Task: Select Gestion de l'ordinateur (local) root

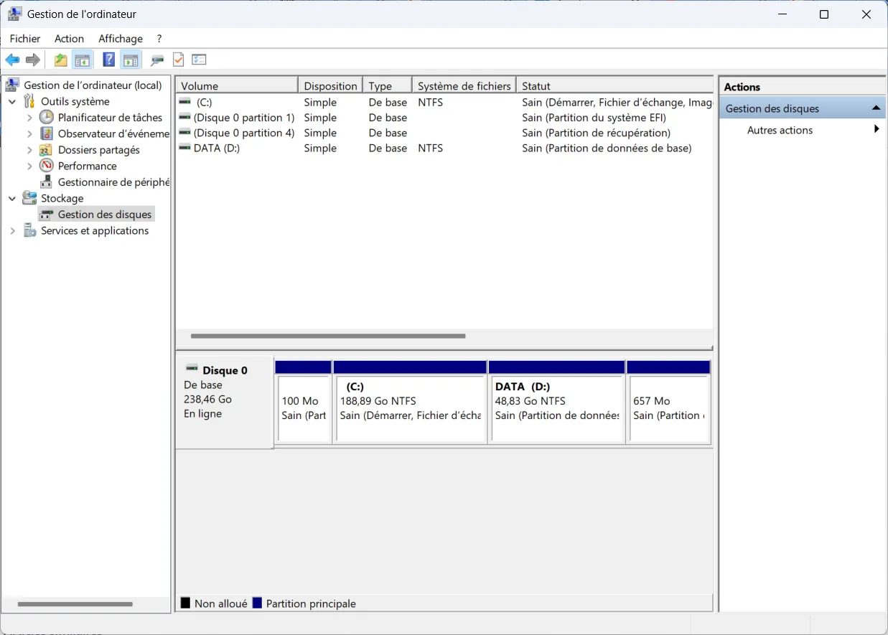Action: (x=93, y=85)
